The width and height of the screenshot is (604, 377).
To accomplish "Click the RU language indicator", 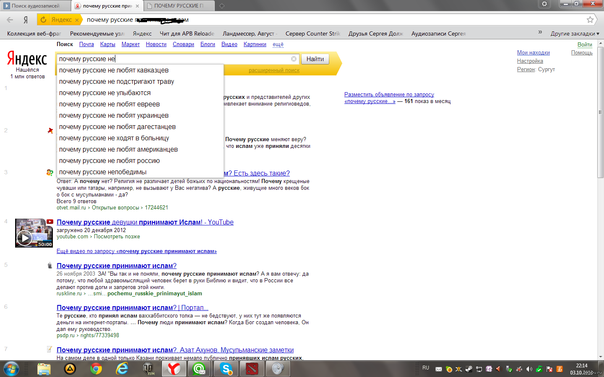I will (426, 368).
